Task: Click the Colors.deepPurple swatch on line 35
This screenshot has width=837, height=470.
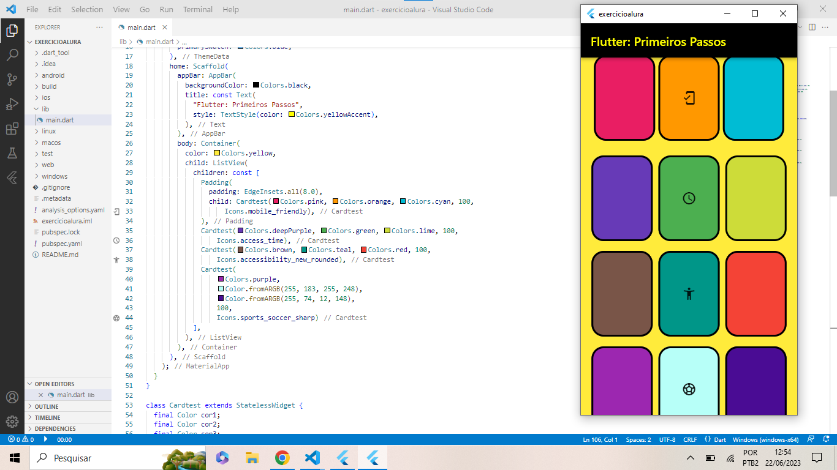Action: tap(241, 231)
